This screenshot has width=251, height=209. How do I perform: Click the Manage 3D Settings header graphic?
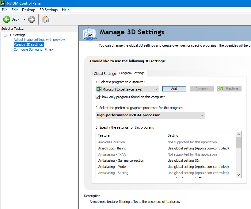(89, 33)
